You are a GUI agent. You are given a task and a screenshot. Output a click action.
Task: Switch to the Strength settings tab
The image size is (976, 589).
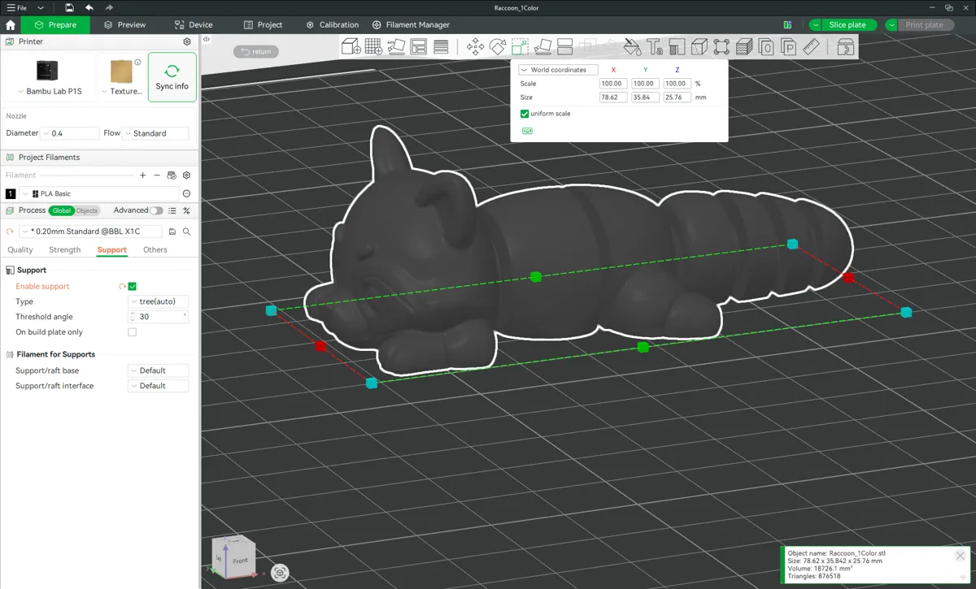click(x=65, y=250)
